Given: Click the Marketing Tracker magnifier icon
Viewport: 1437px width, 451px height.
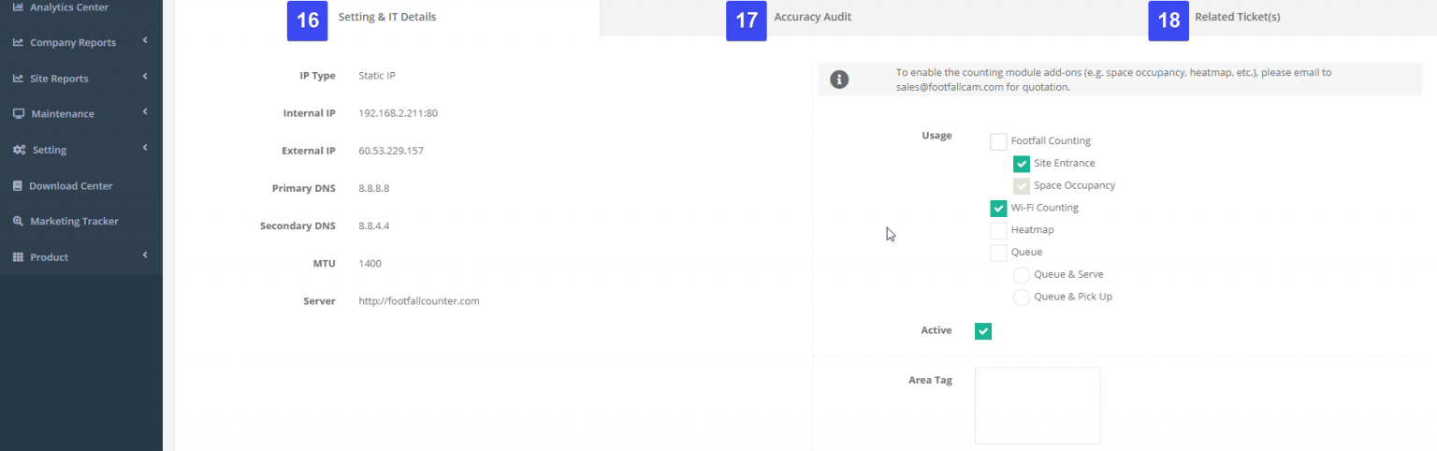Looking at the screenshot, I should (x=18, y=222).
